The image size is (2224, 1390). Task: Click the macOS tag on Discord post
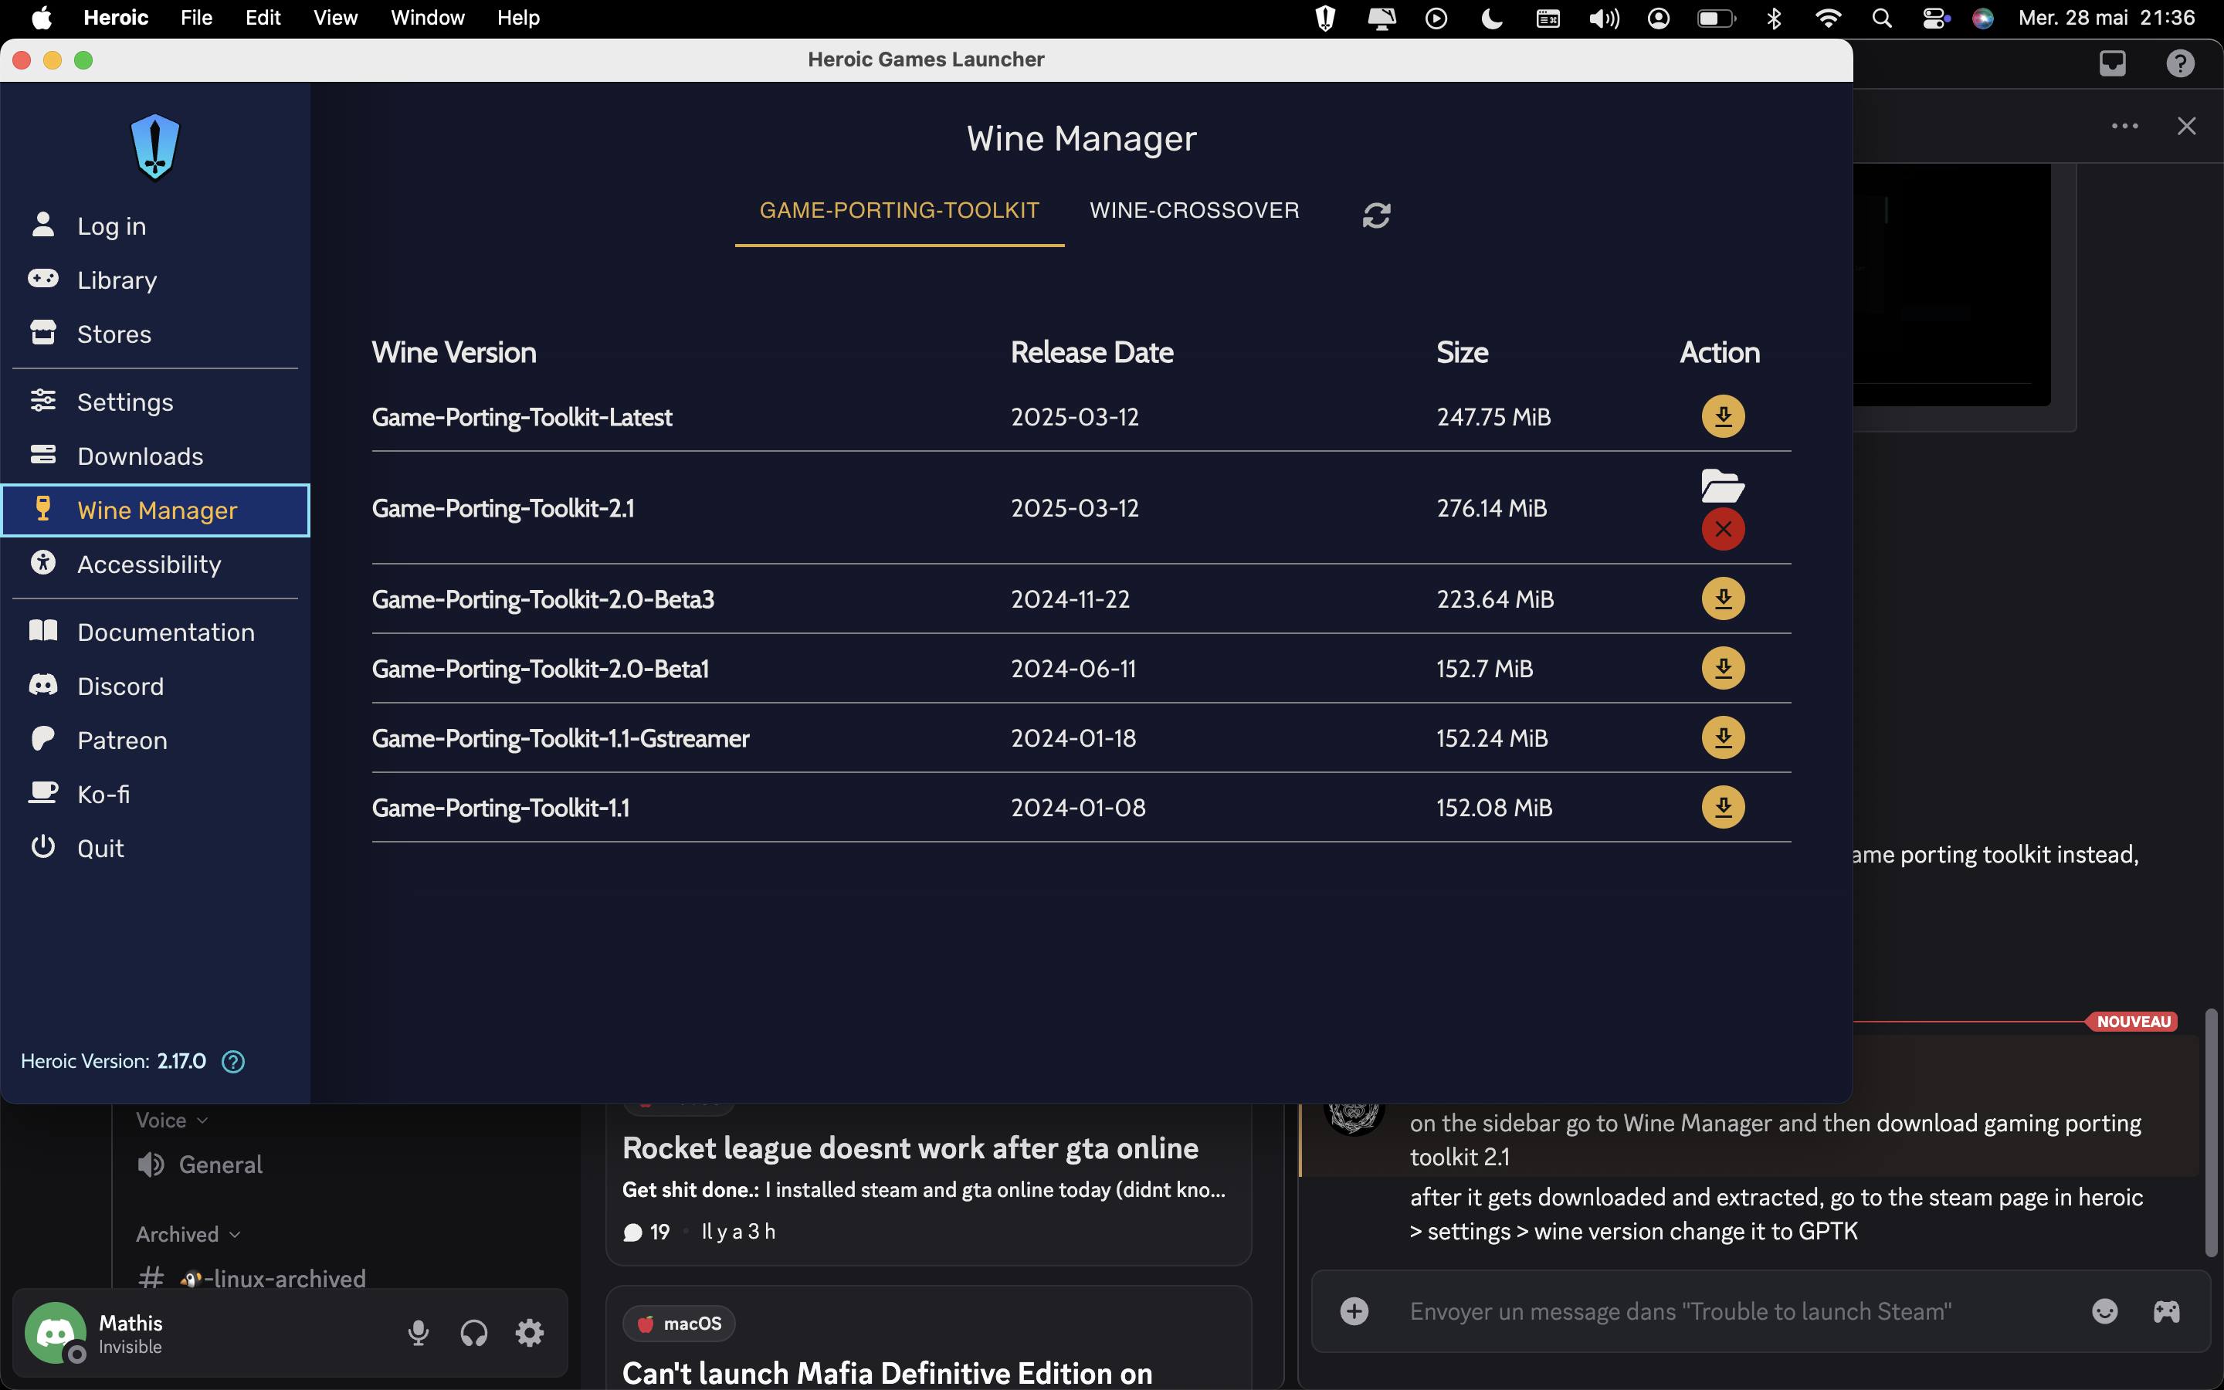(x=679, y=1324)
